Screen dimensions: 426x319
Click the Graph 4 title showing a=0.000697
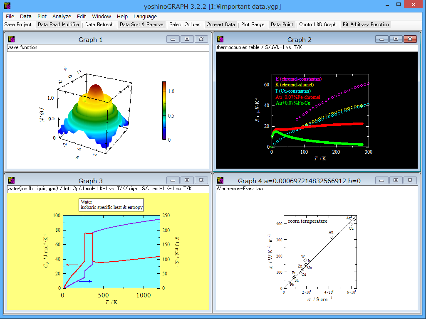(x=299, y=181)
